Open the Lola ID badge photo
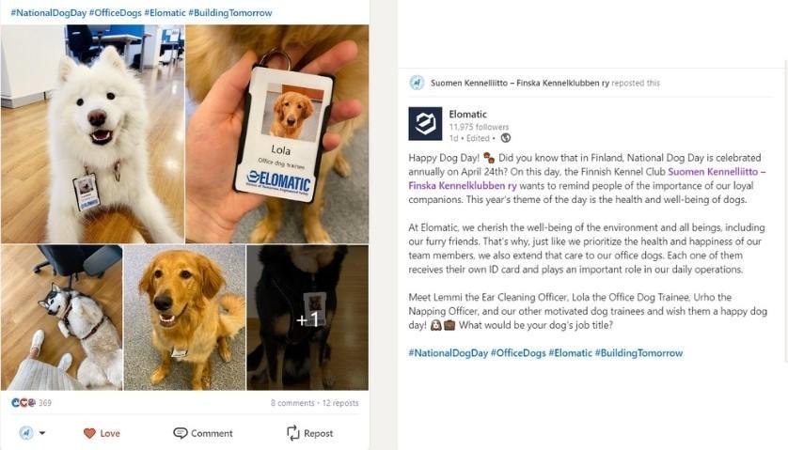 coord(276,134)
